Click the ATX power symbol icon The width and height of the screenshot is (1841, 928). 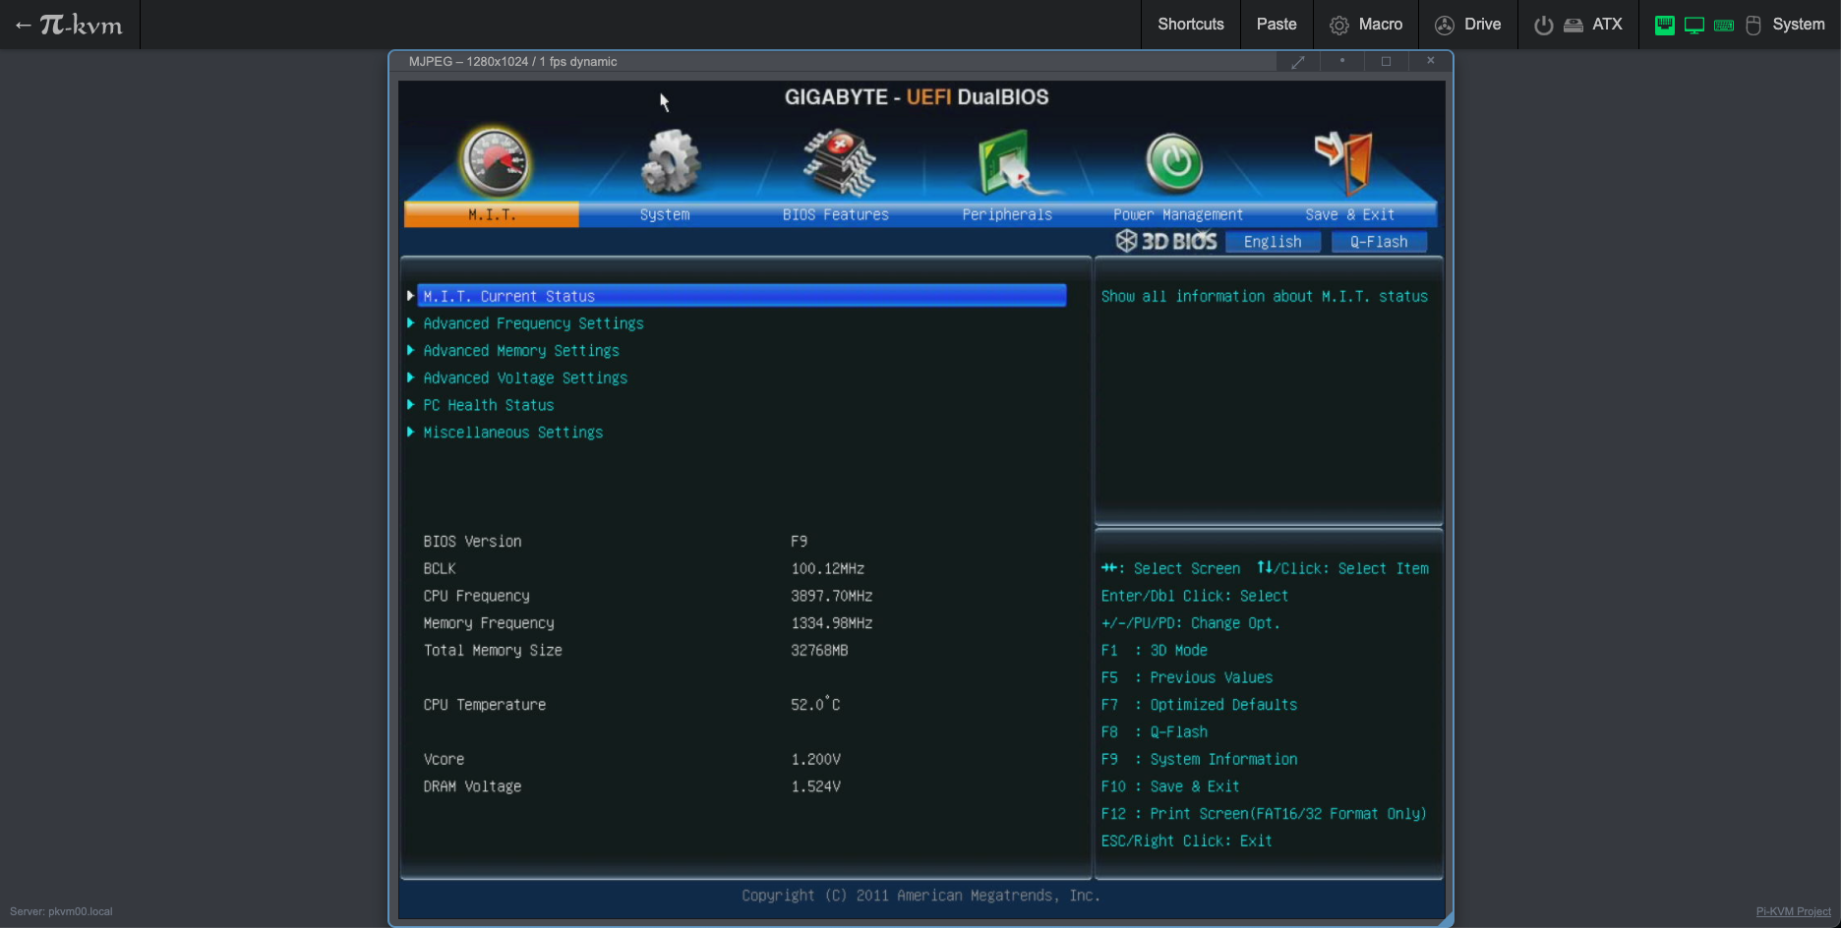(x=1544, y=25)
